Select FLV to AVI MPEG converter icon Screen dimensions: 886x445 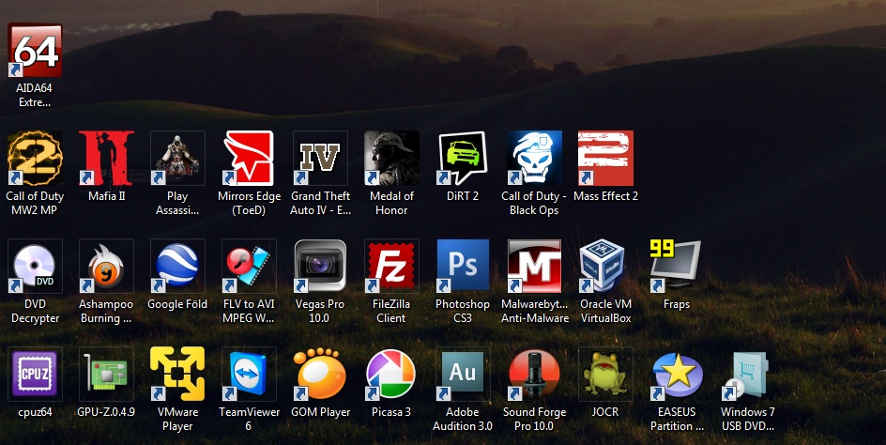[249, 266]
